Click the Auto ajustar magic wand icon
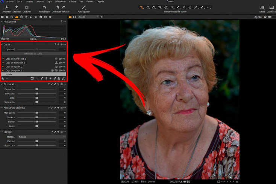 click(83, 8)
